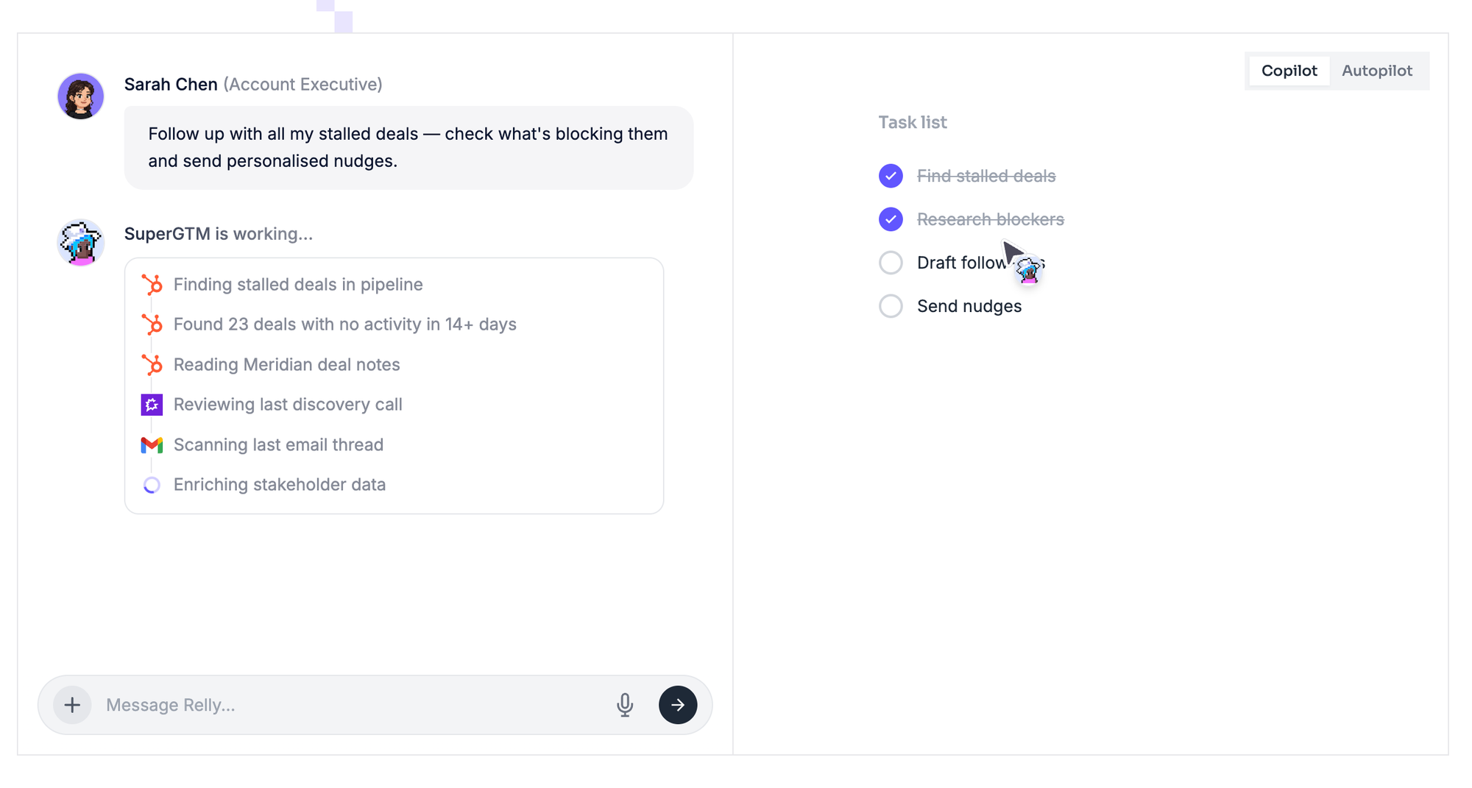Viewport: 1472px width, 788px height.
Task: Check the Draft follow-ups task circle
Action: [x=891, y=263]
